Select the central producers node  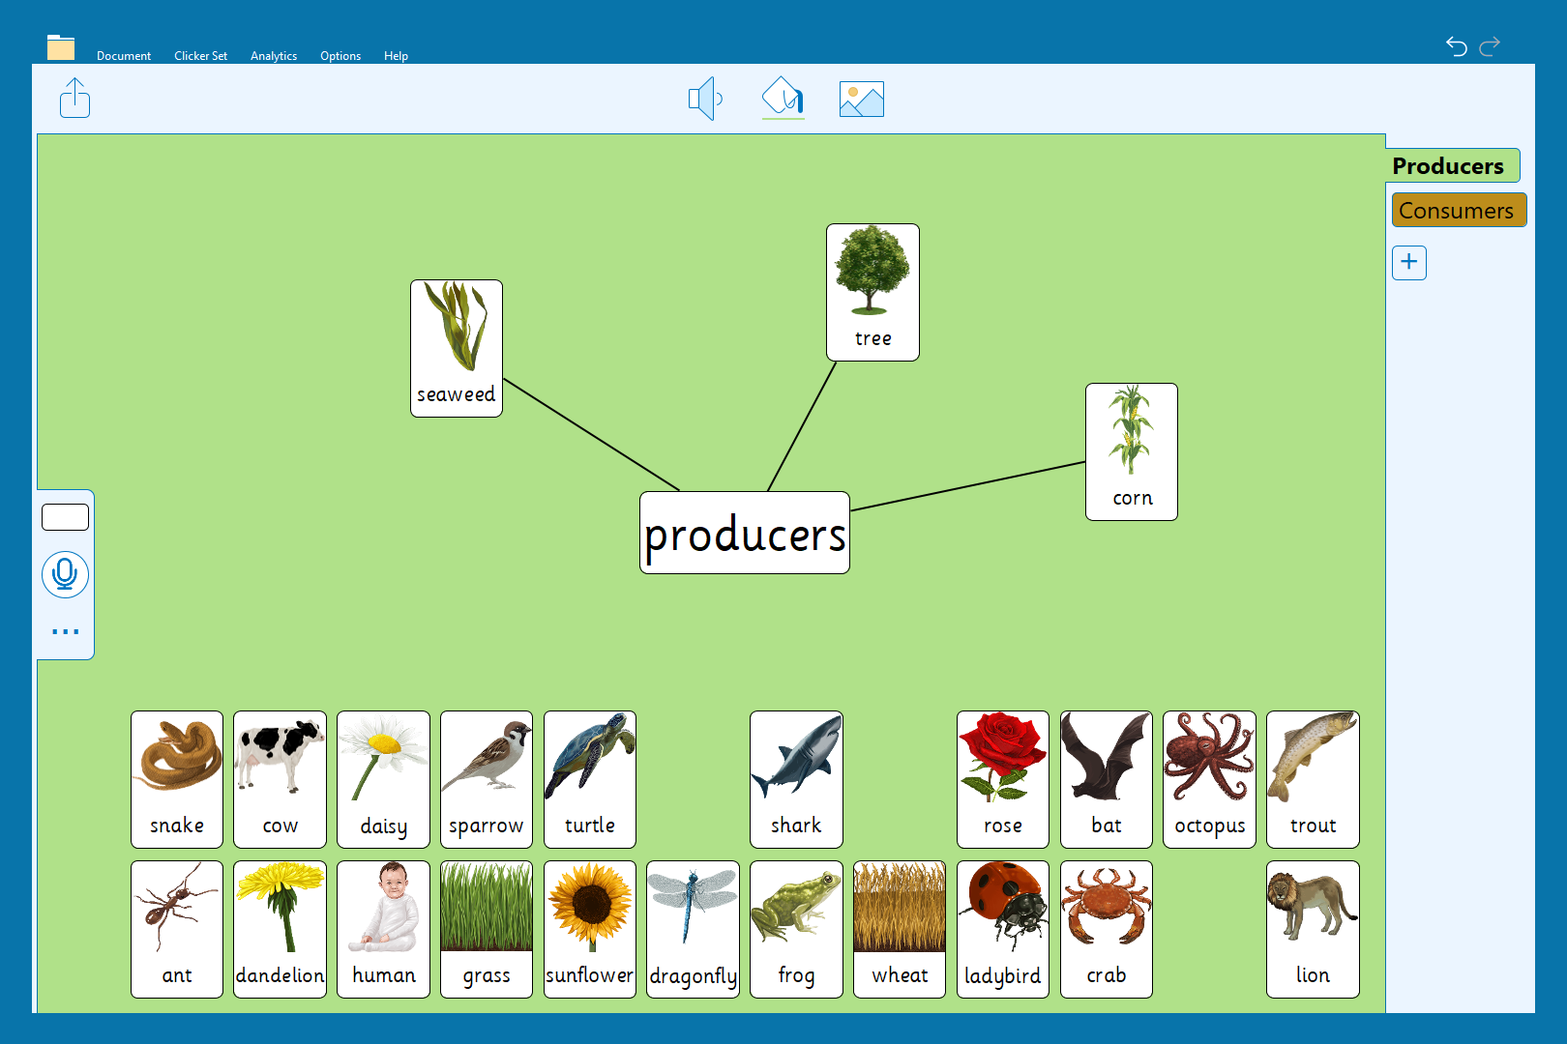744,533
